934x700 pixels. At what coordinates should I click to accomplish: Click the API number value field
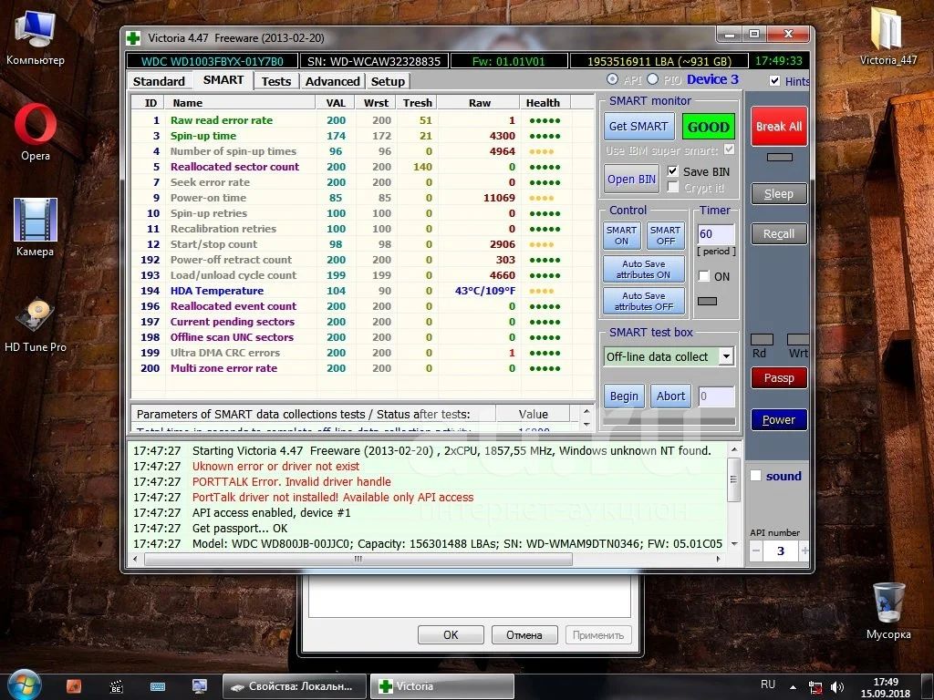(x=781, y=551)
